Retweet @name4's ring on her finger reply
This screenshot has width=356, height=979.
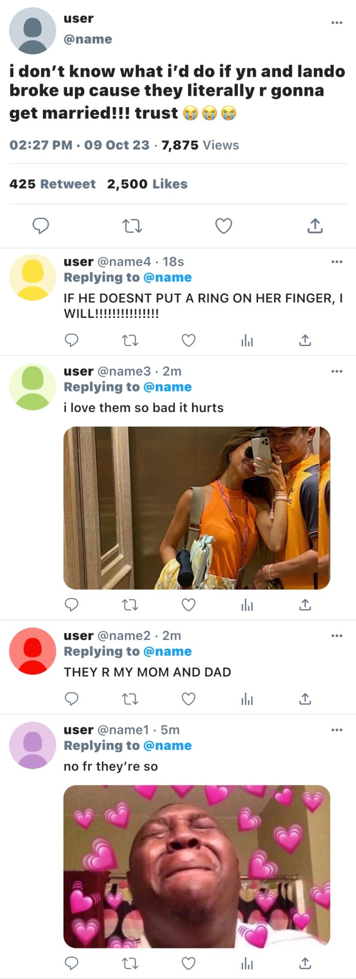(131, 340)
